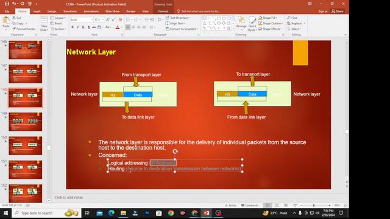Toggle Underline formatting
Screen dimensions: 390x219
(x=83, y=27)
